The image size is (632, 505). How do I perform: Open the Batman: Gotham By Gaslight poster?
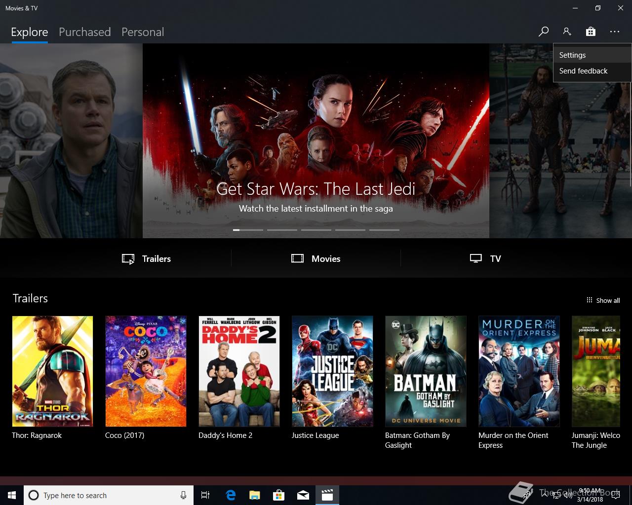coord(426,371)
